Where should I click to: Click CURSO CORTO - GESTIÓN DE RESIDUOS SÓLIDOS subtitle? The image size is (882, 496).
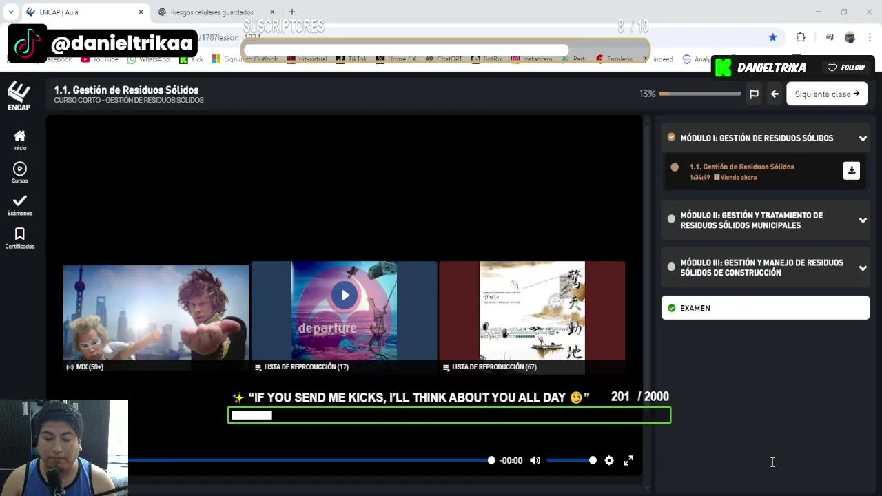point(129,101)
